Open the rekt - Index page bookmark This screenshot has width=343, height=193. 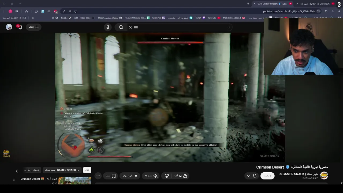tap(84, 18)
